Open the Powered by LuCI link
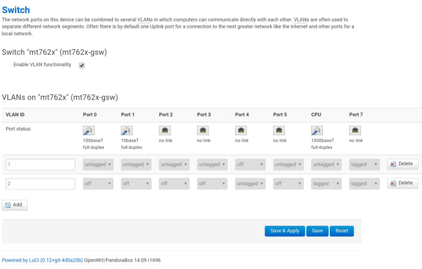Image resolution: width=422 pixels, height=269 pixels. point(42,260)
